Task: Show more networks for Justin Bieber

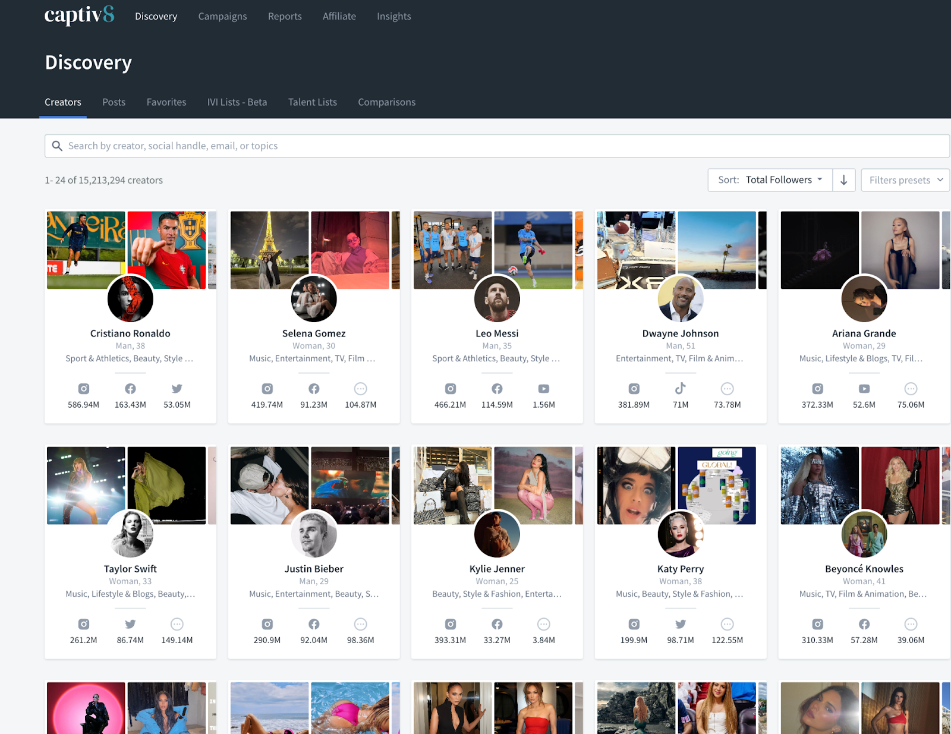Action: (x=361, y=624)
